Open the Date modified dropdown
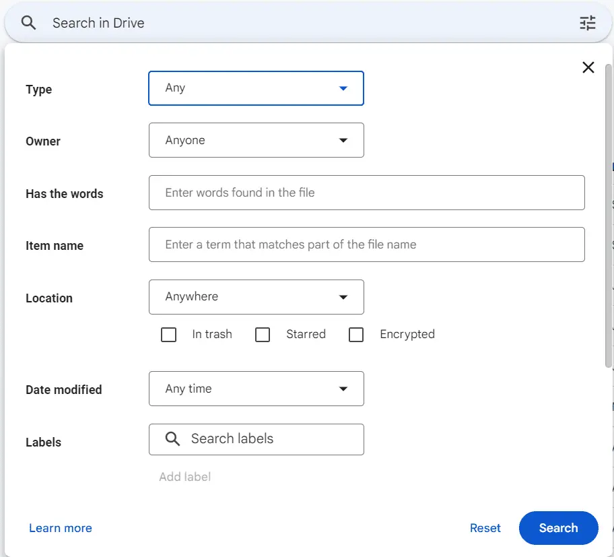The width and height of the screenshot is (614, 557). point(256,389)
